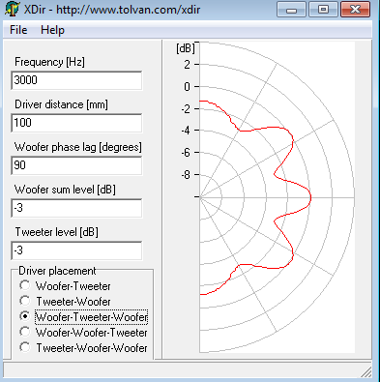
Task: Click the "Woofer sum level [dB]" label
Action: (65, 190)
